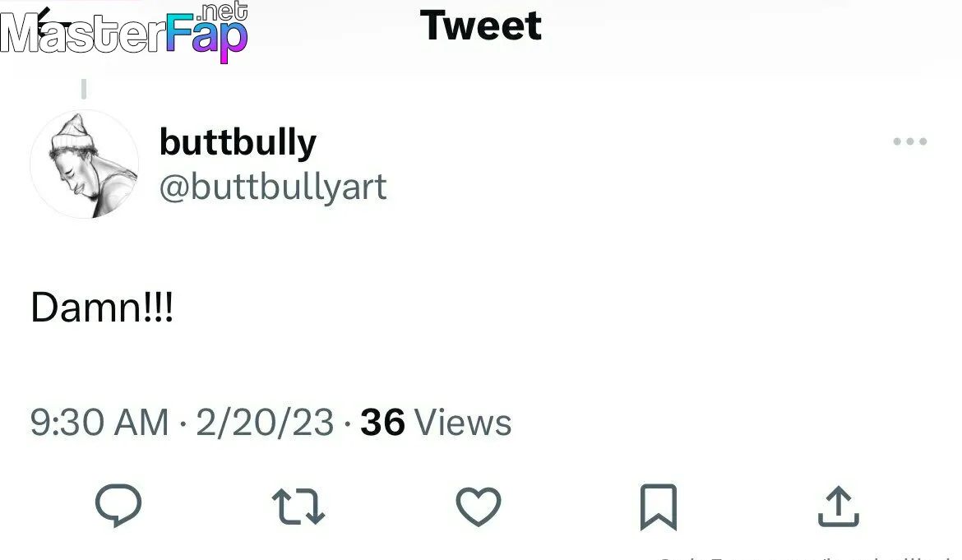Retweet this post using the arrows icon
The height and width of the screenshot is (560, 962).
click(298, 507)
